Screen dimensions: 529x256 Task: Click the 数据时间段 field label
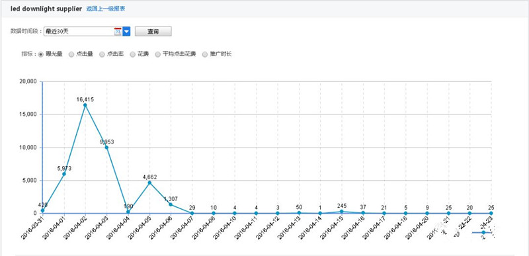pyautogui.click(x=26, y=31)
